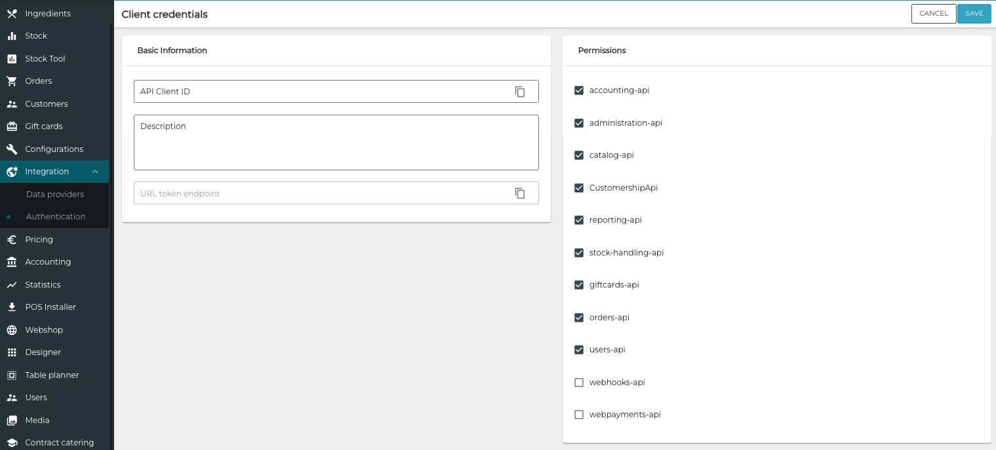Click into the Description text area
The height and width of the screenshot is (450, 996).
coord(336,147)
